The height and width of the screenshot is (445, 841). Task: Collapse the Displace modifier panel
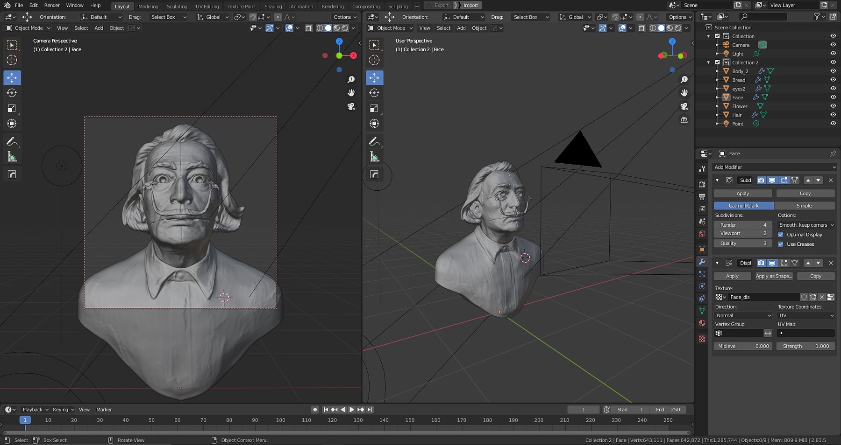click(718, 263)
